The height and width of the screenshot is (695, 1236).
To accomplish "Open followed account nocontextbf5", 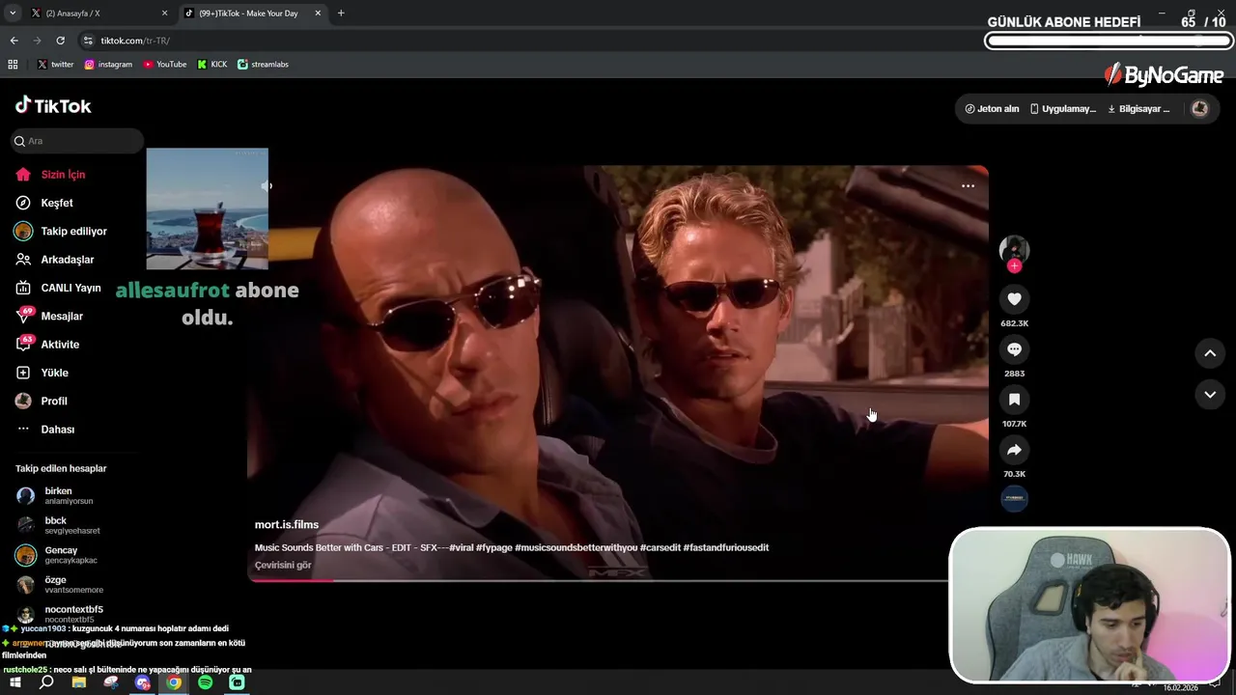I will [75, 614].
